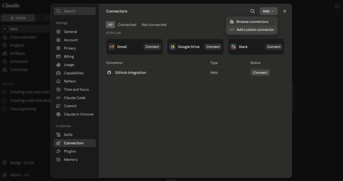Click the GitHub octocat icon
The height and width of the screenshot is (181, 343).
point(109,73)
